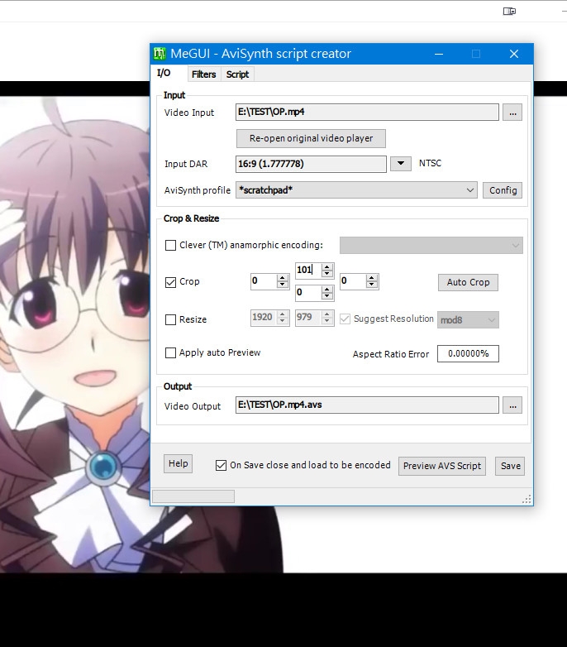Increase the bottom crop value
Screen dimensions: 567x647
point(327,290)
